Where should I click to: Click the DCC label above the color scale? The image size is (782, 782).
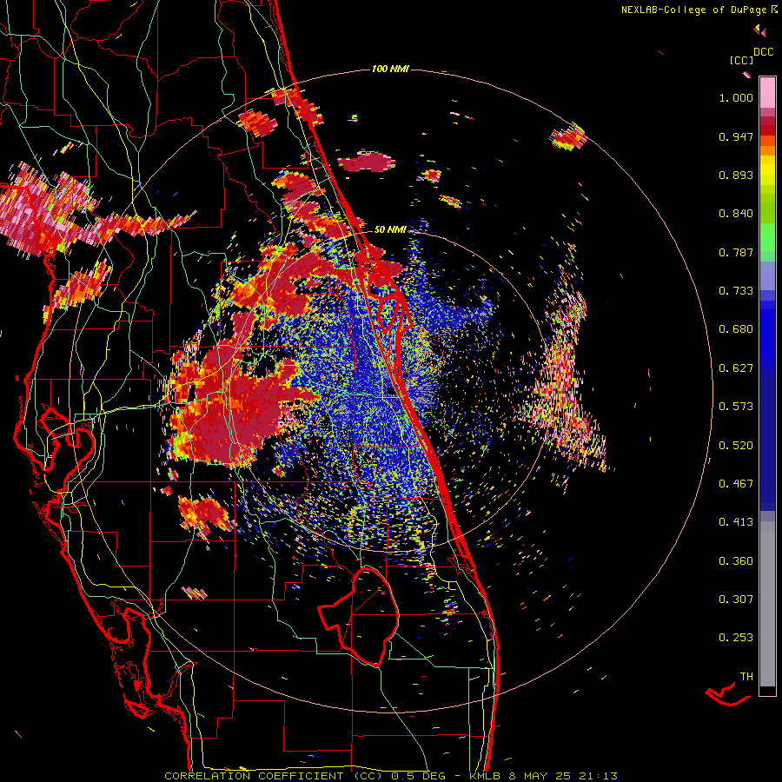tap(763, 52)
